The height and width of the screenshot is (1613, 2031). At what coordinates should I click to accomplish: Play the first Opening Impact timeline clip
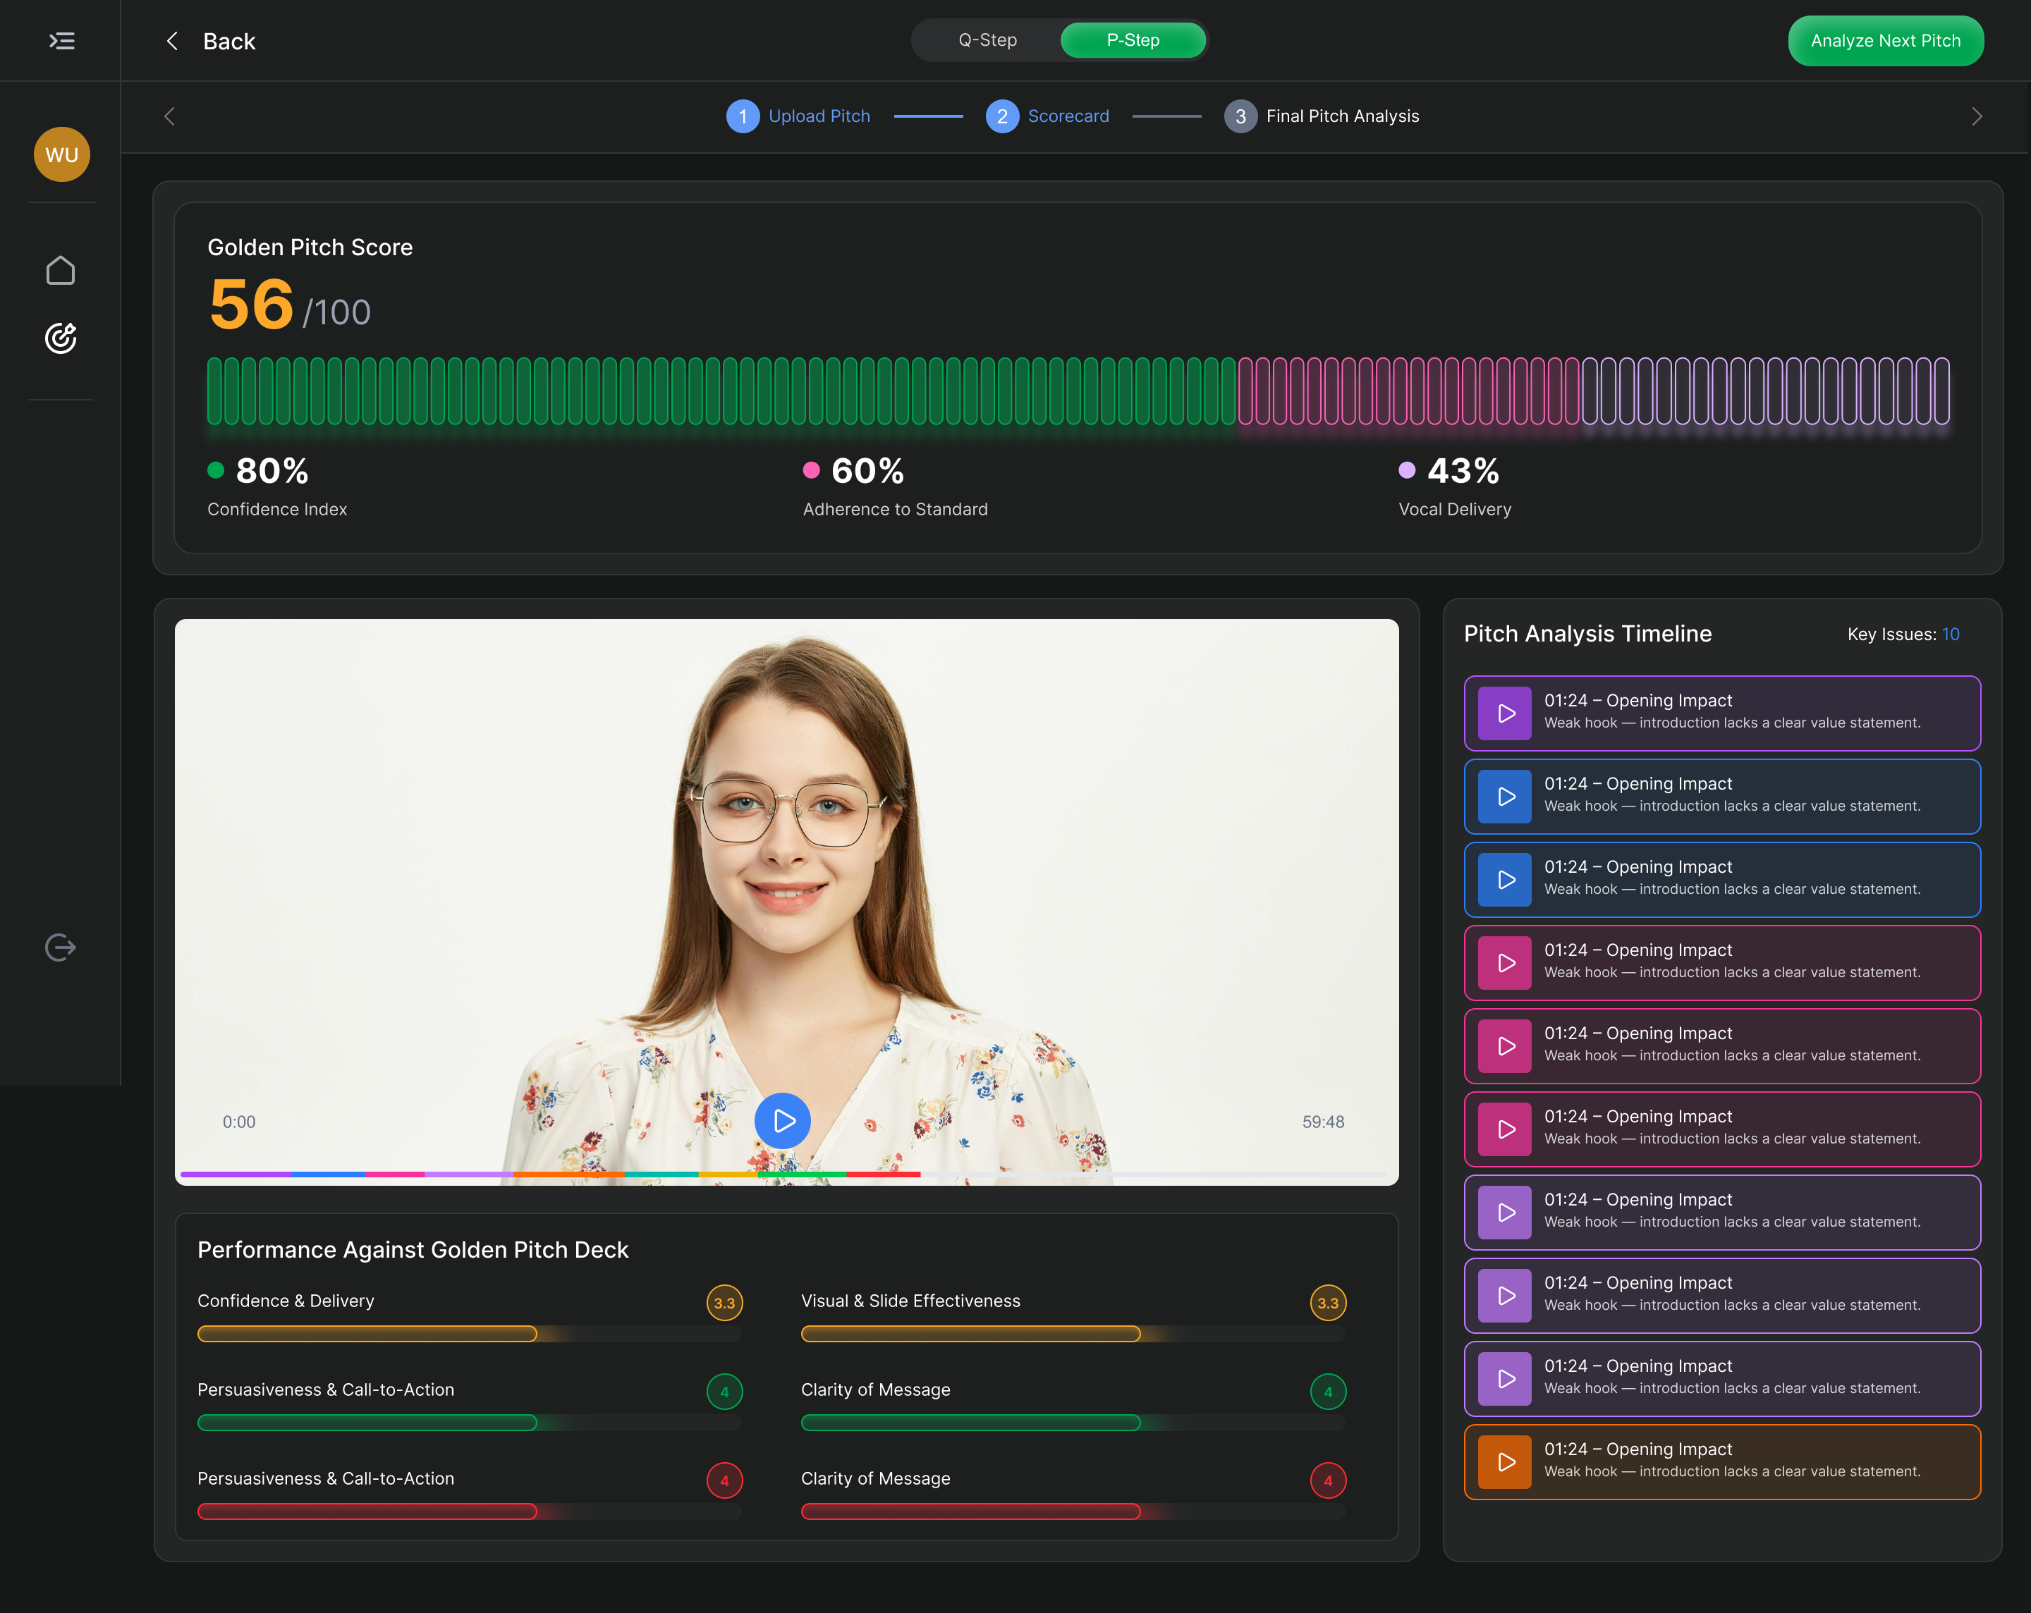pyautogui.click(x=1504, y=713)
